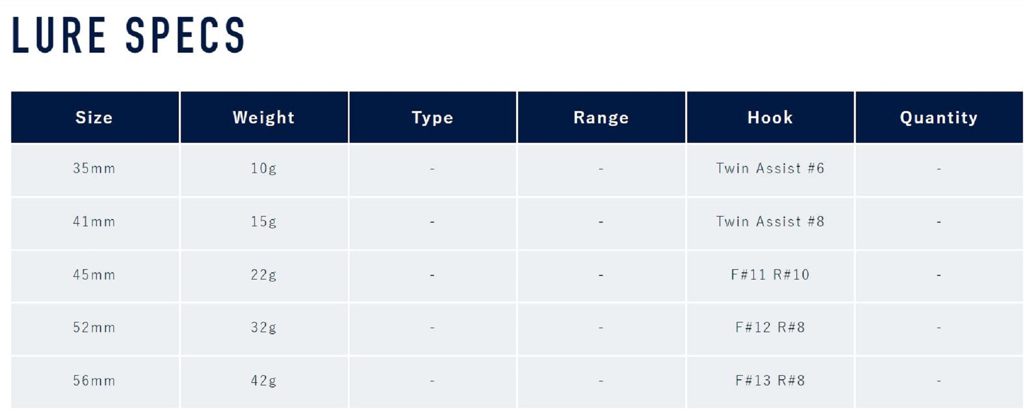Screen dimensions: 1025x410
Task: Select the Quantity column header
Action: coord(939,118)
